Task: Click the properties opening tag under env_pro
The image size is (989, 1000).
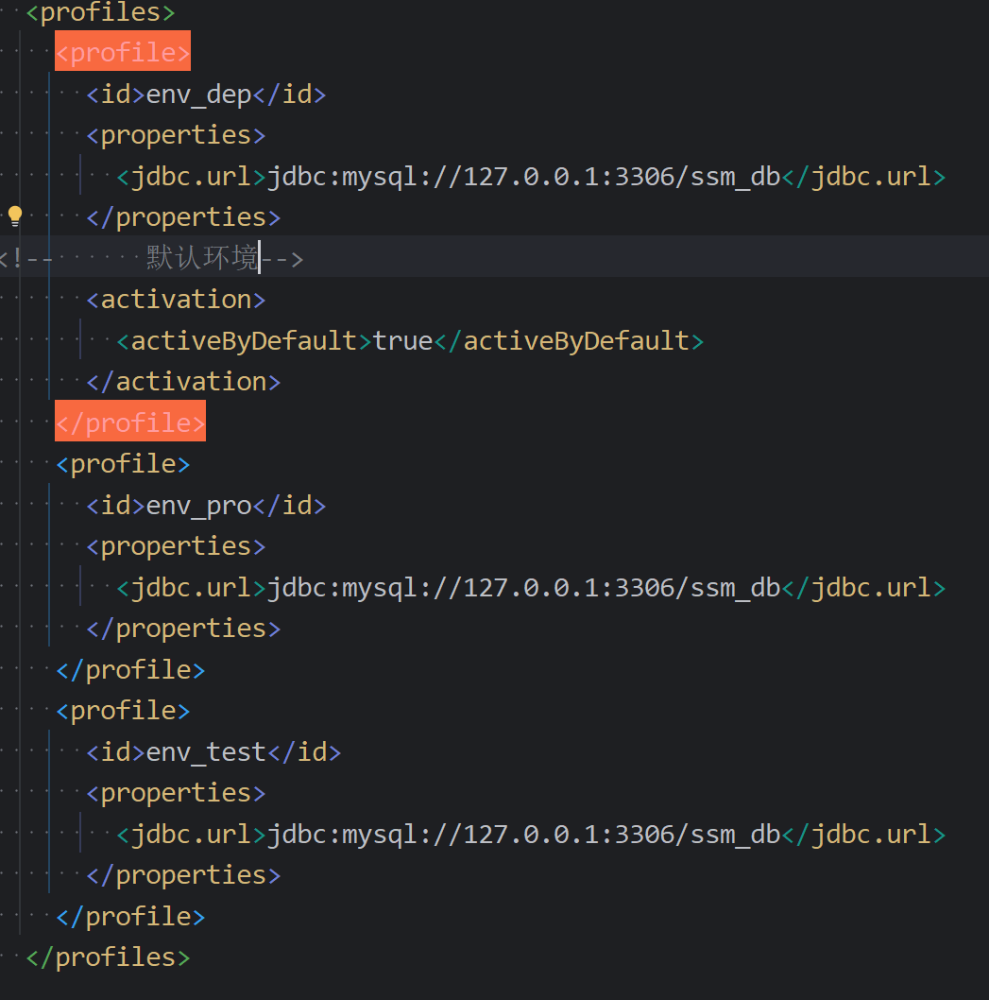Action: click(x=176, y=546)
